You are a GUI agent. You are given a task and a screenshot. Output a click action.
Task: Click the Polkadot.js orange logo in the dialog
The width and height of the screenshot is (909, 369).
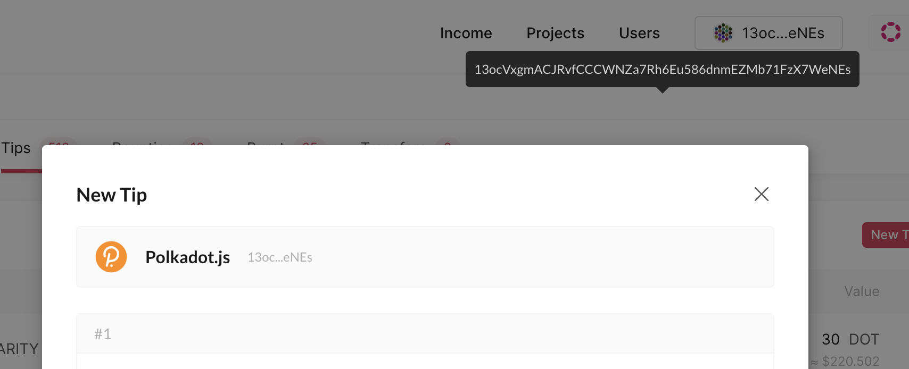pyautogui.click(x=111, y=257)
